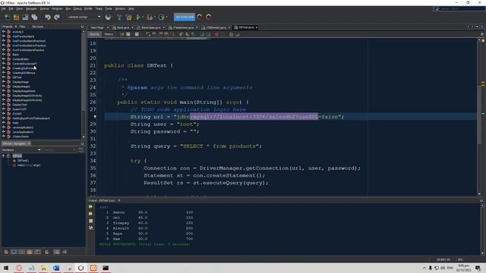
Task: Click the re-run with different parameters icon
Action: (91, 214)
